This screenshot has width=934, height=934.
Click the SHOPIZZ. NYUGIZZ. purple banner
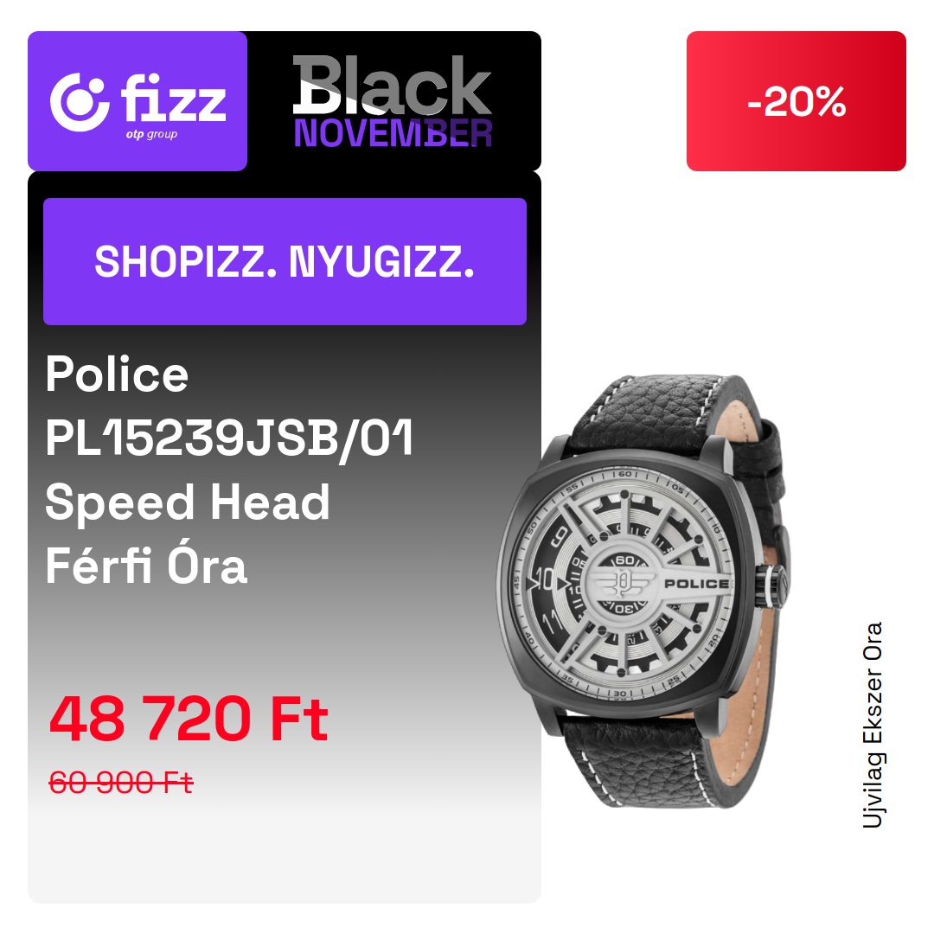(285, 261)
